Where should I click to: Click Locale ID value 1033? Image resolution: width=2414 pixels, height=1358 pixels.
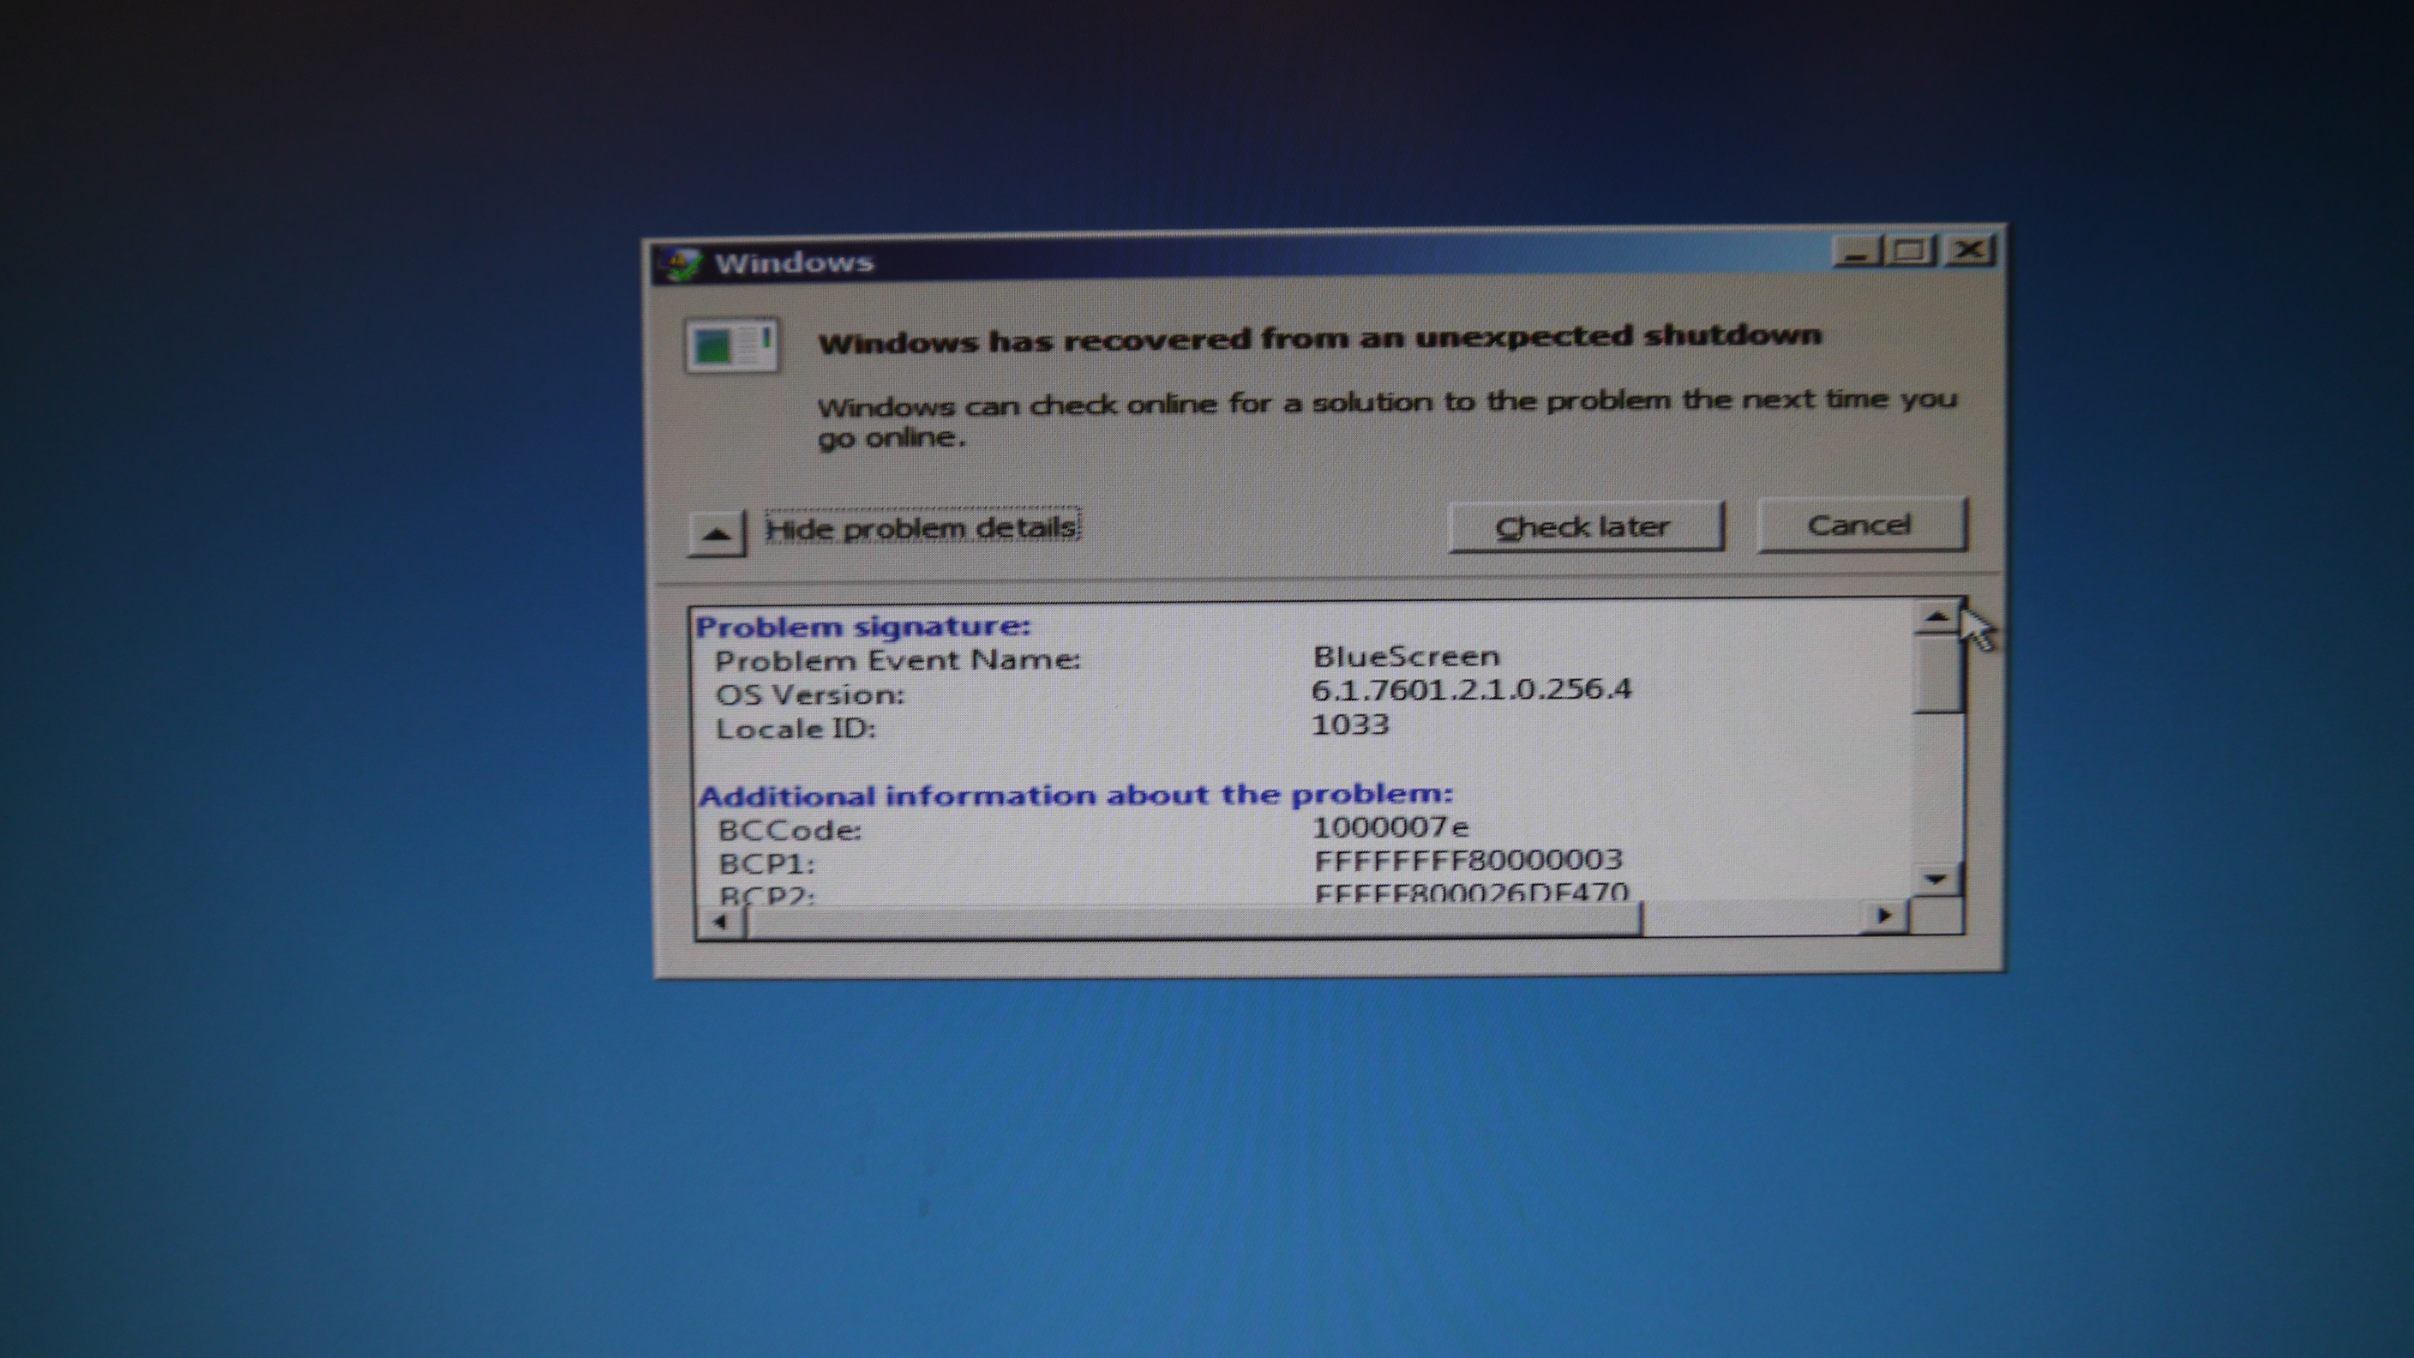(x=1350, y=724)
